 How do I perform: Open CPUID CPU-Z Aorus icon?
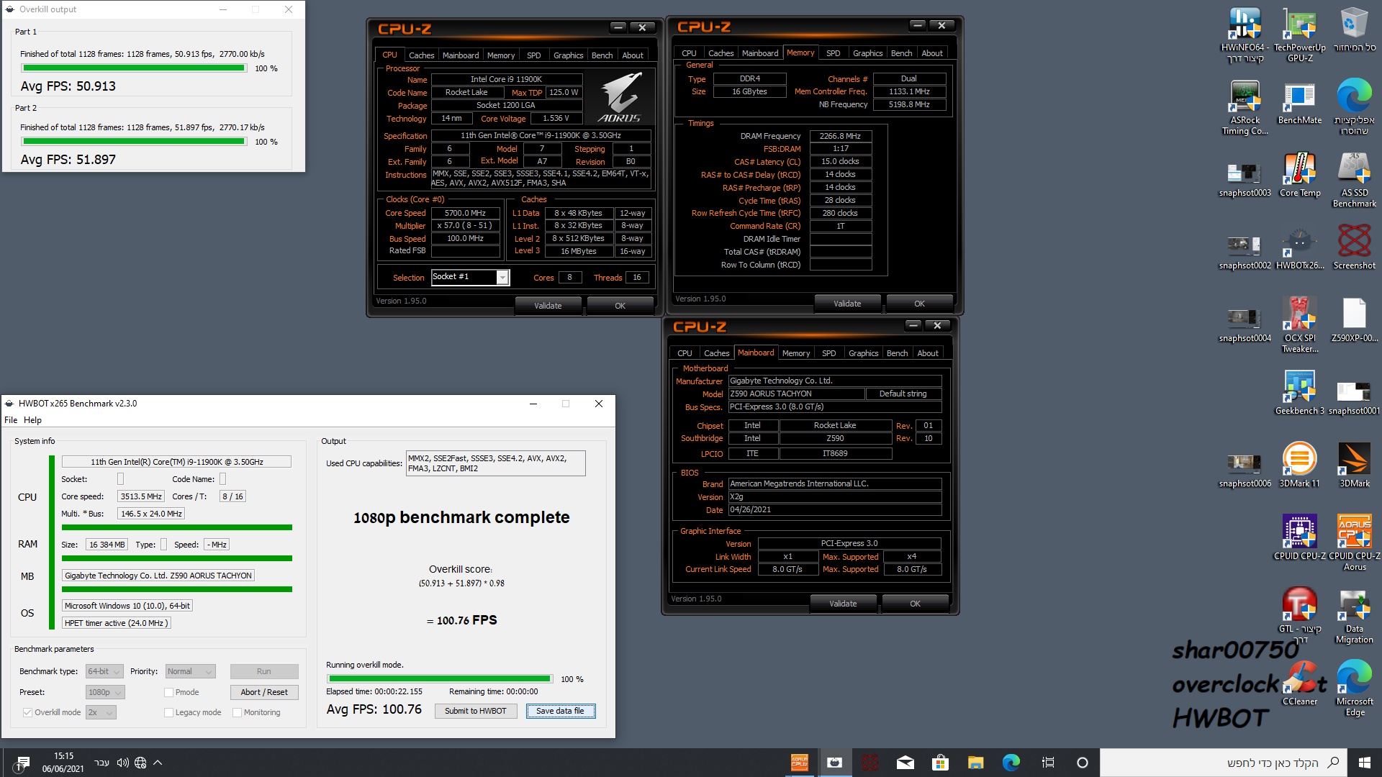[x=1354, y=542]
